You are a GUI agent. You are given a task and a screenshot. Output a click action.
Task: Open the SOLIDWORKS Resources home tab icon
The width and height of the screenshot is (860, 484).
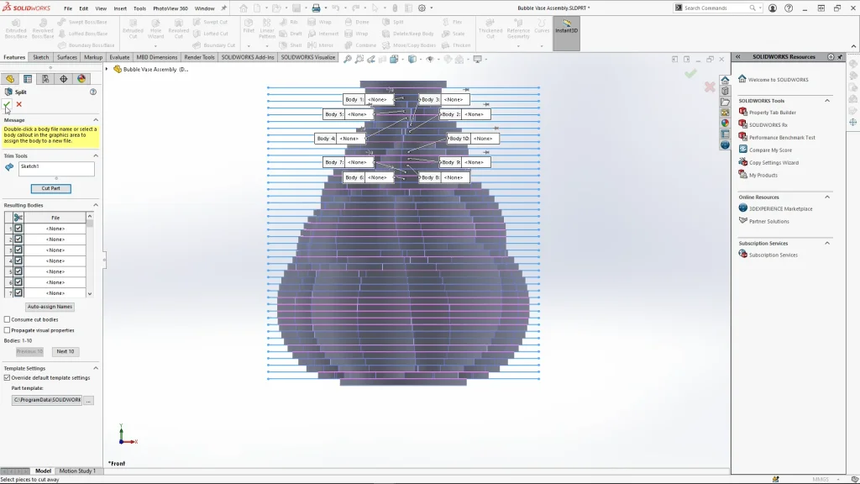[725, 80]
